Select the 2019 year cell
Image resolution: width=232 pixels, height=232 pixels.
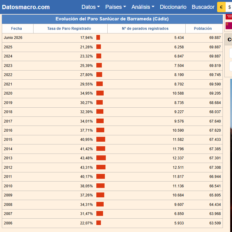8,102
